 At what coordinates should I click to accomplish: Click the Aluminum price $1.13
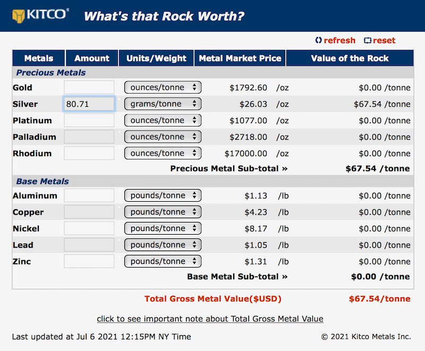[256, 196]
